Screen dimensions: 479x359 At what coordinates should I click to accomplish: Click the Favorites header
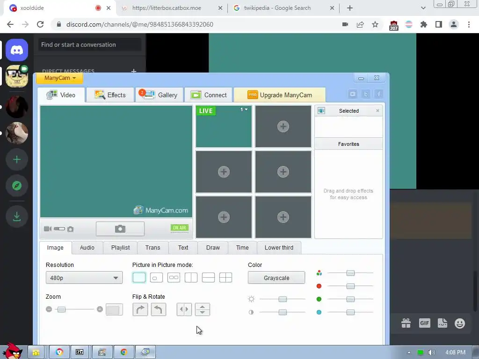click(348, 144)
